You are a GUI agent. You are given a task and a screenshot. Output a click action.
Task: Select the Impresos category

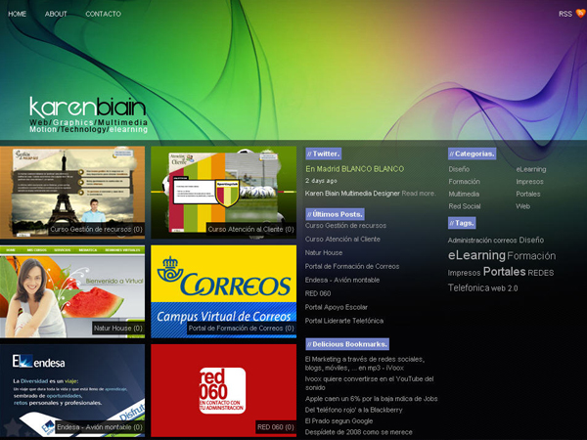[x=529, y=182]
